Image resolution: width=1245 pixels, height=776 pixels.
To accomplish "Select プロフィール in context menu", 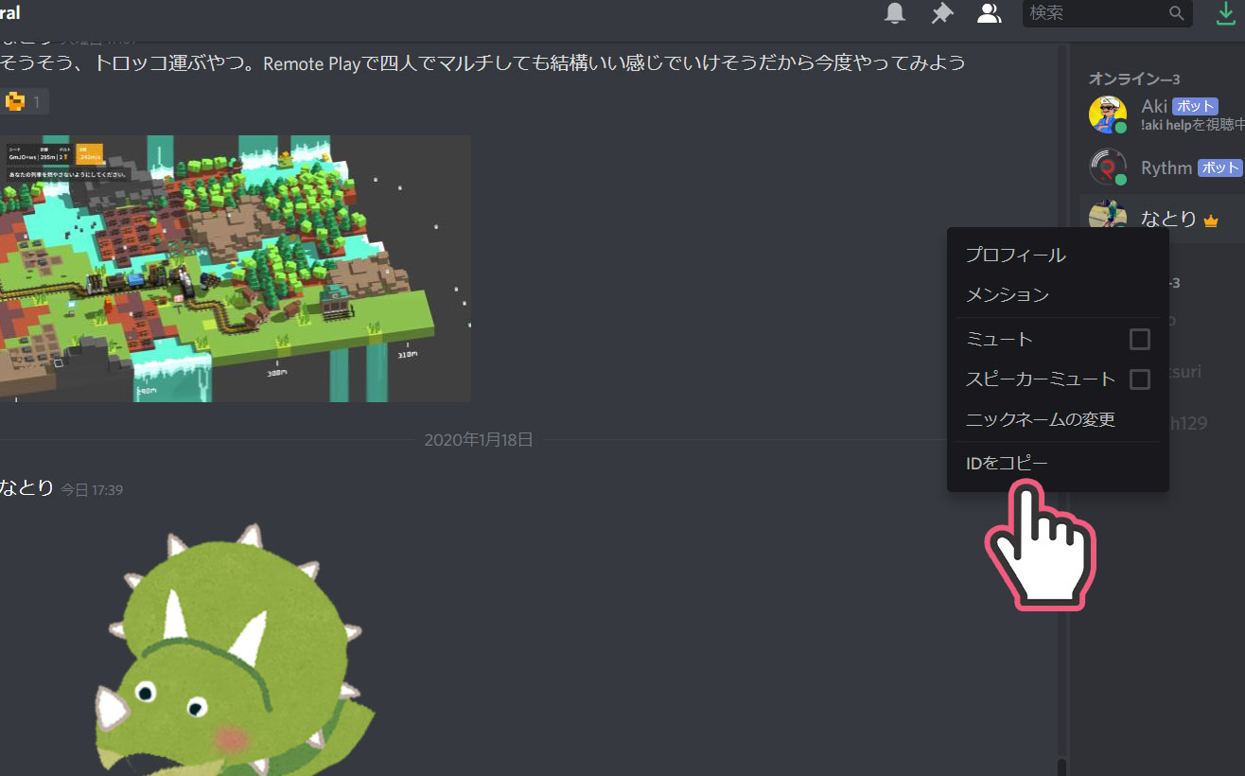I will point(1058,256).
